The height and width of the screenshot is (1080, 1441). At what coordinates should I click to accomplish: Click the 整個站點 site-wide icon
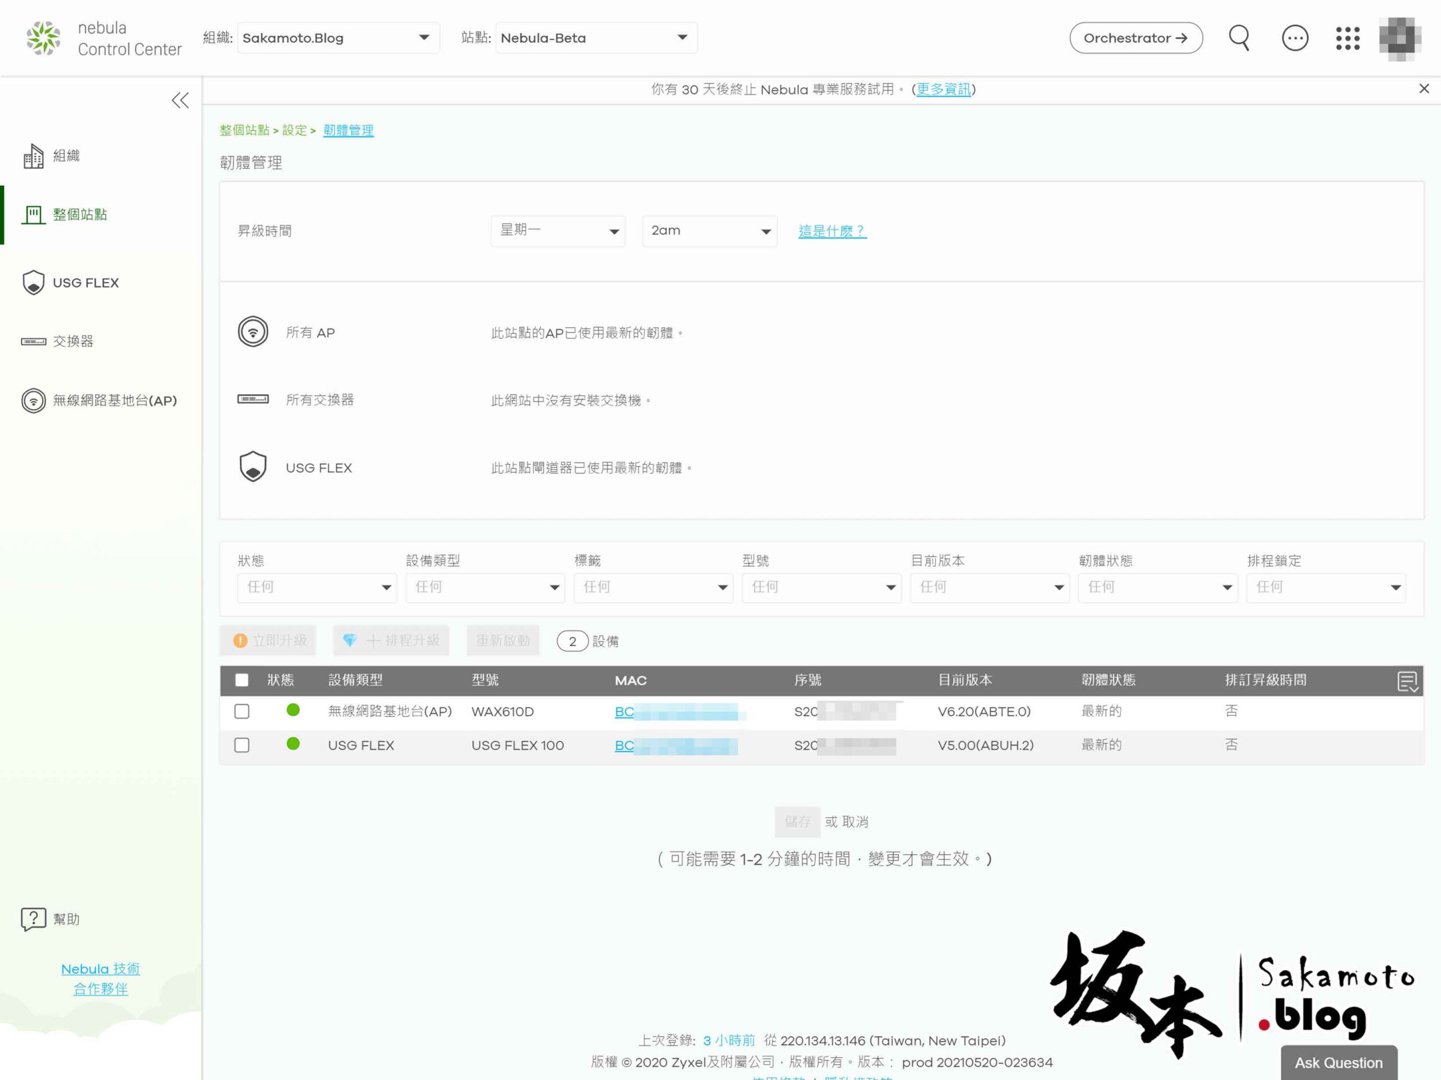click(x=33, y=215)
